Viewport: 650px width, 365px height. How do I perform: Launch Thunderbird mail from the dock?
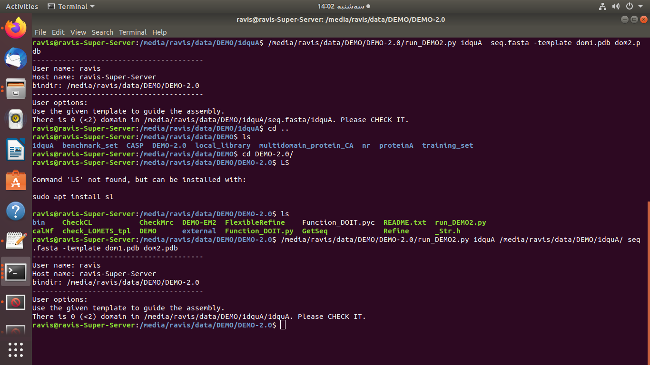[x=16, y=59]
